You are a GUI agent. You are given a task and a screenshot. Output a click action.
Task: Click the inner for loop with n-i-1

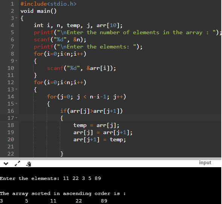pyautogui.click(x=87, y=97)
